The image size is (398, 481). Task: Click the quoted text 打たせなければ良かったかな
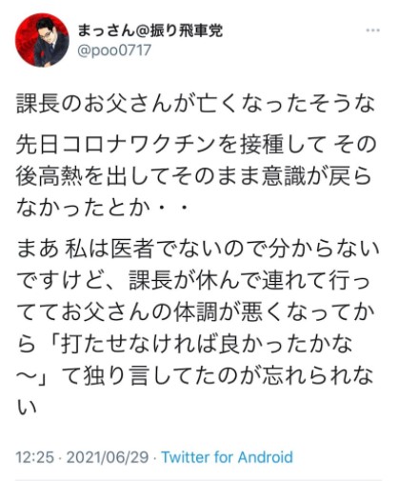207,344
